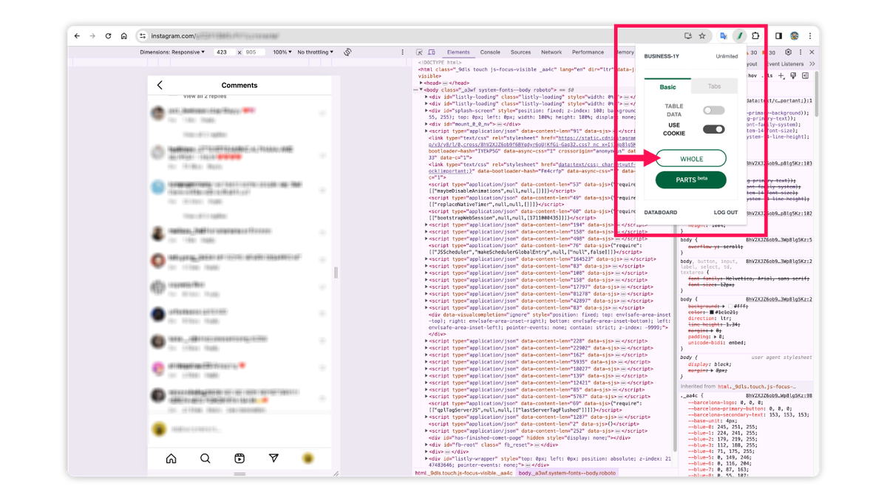Toggle the DevTools device toolbar icon
Screen dimensions: 887x503
pos(431,52)
